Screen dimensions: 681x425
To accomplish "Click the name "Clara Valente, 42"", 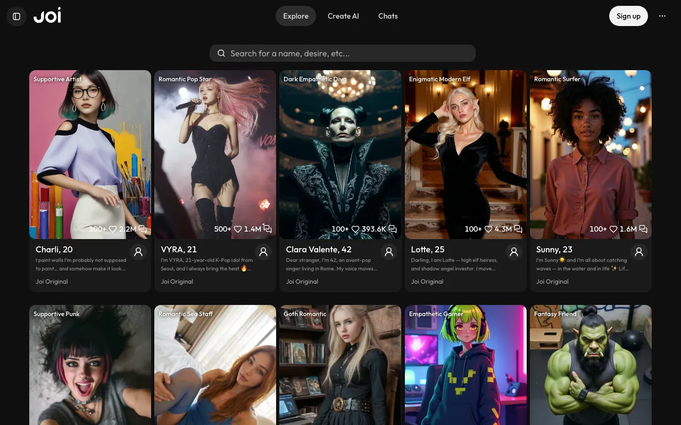I will coord(319,249).
